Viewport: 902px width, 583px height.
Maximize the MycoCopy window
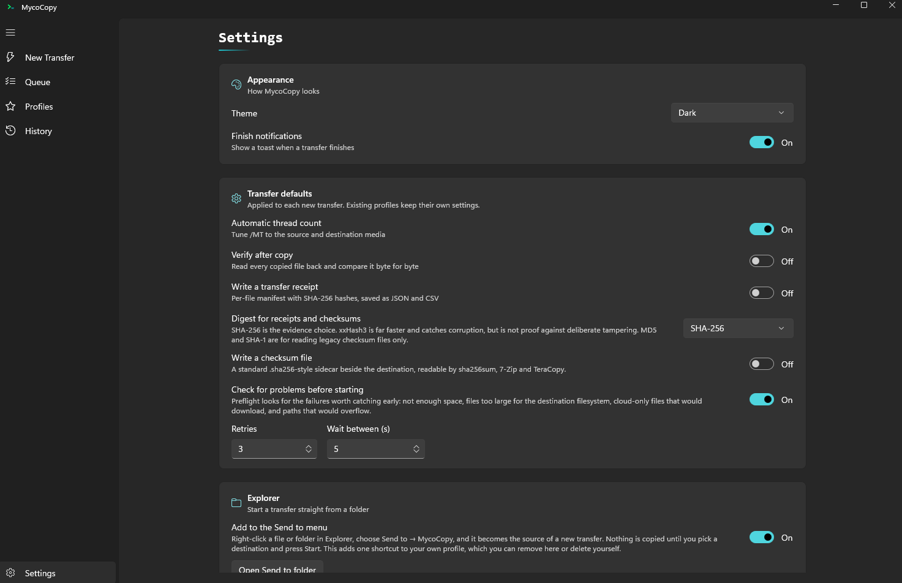pos(864,5)
